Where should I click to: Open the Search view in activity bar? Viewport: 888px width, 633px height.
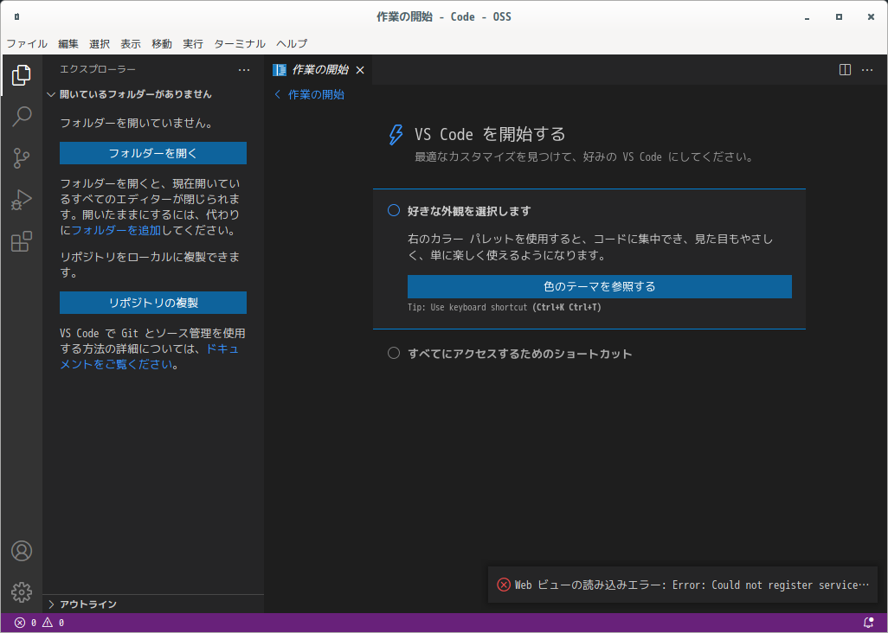[x=22, y=117]
